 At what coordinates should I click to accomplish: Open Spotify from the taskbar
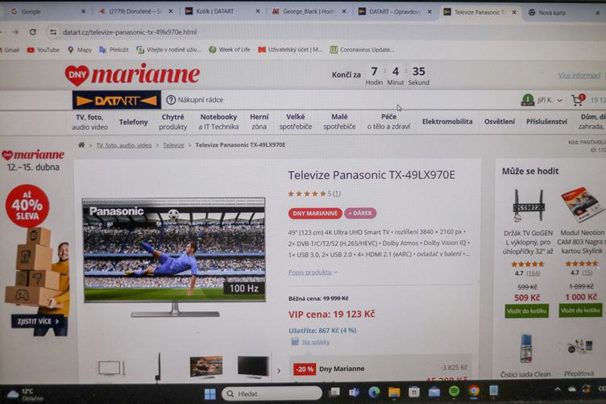pyautogui.click(x=454, y=392)
